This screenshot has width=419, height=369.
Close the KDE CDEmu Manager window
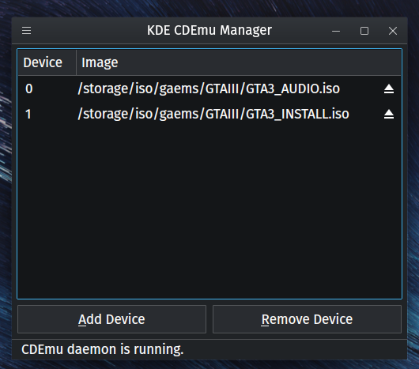pos(393,31)
